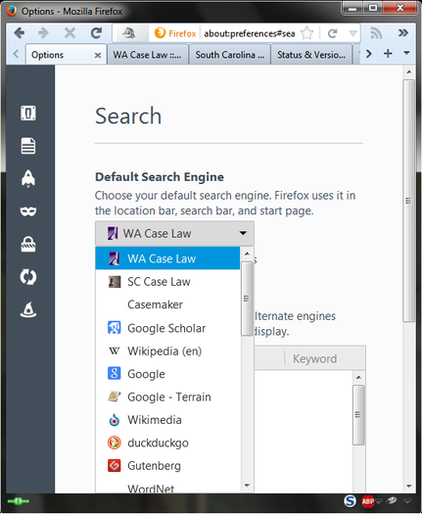The image size is (422, 514).
Task: Click the Forward navigation arrow
Action: pyautogui.click(x=44, y=33)
